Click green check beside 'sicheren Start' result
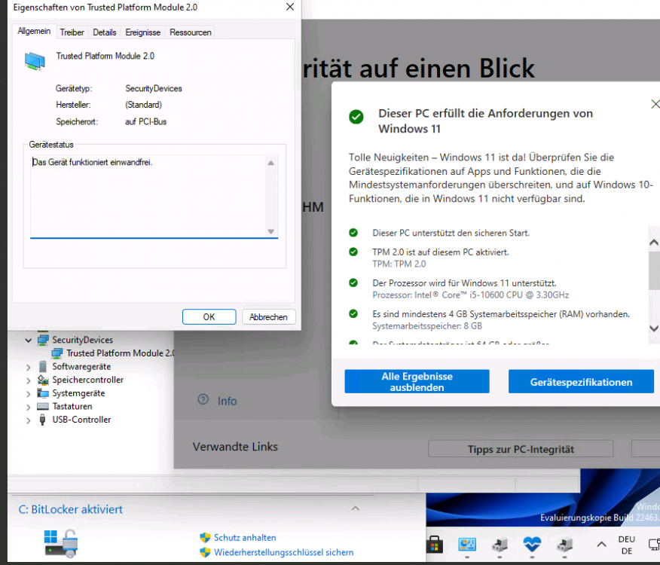 click(353, 232)
